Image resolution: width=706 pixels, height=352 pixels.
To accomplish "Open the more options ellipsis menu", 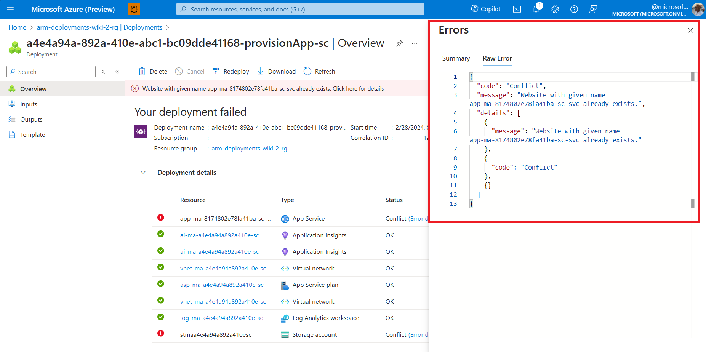I will 415,43.
